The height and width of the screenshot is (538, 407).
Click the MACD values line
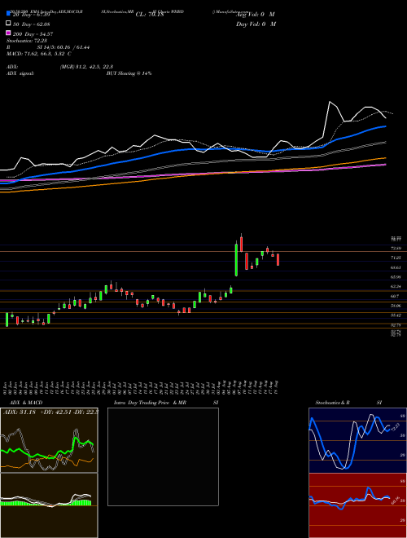(x=39, y=54)
